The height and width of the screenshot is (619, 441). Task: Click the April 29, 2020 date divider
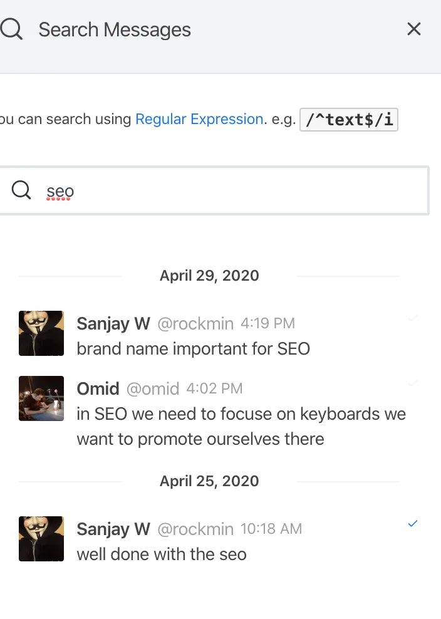[x=209, y=276]
